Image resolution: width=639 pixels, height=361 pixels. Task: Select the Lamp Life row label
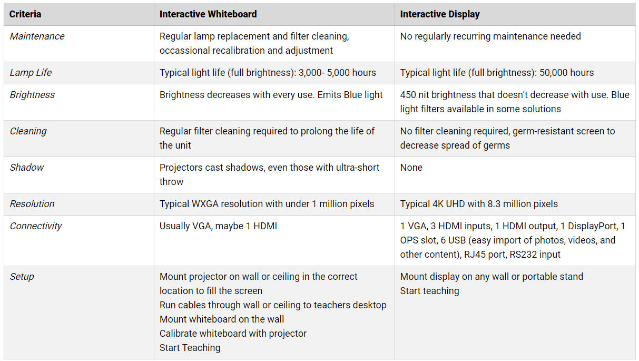[31, 73]
